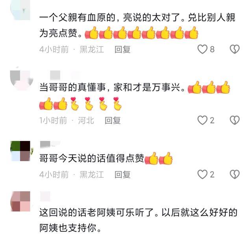Select the 阿姨也支持你 comment text
Screen dimensions: 252x235
(x=138, y=220)
